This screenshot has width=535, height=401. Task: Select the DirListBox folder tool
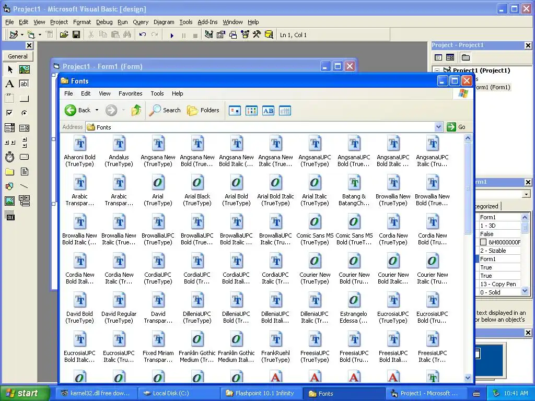[10, 171]
